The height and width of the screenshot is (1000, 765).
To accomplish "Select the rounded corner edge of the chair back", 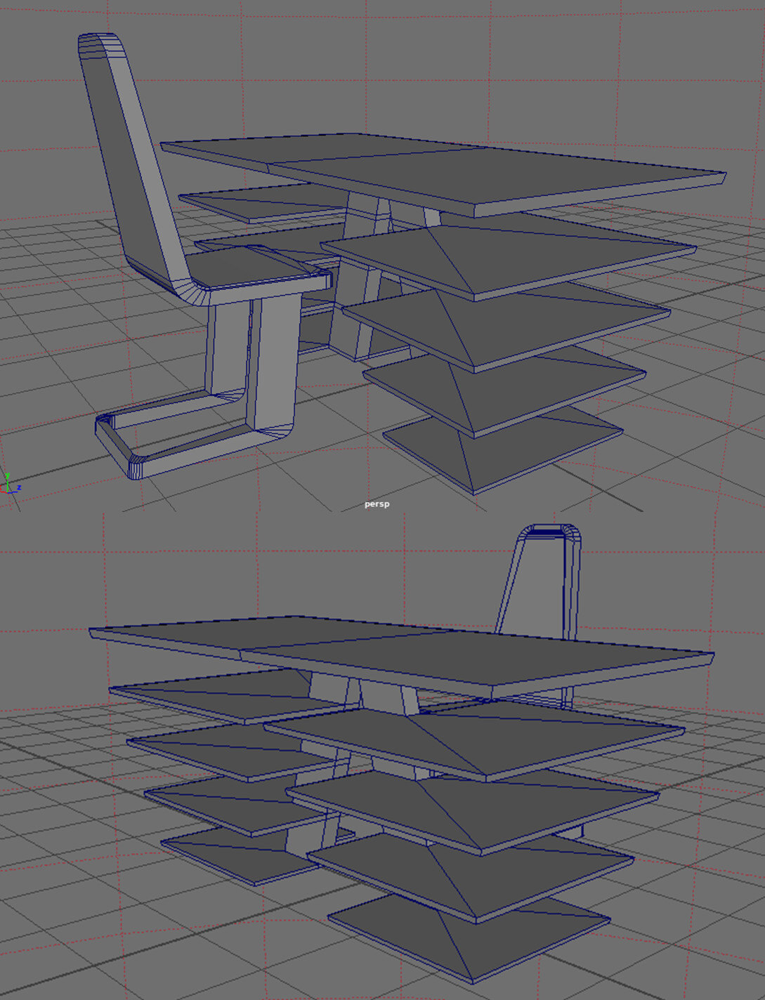I will point(91,42).
